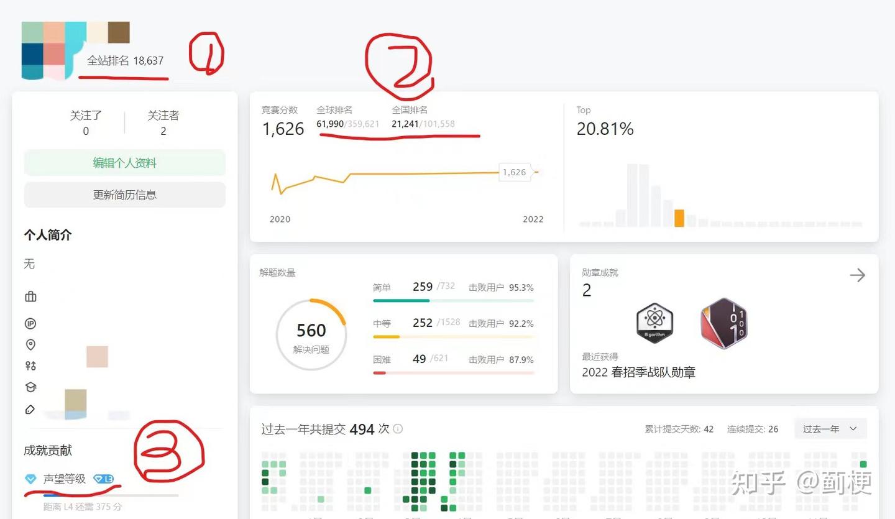Open the 过去一年 dropdown

tap(830, 428)
